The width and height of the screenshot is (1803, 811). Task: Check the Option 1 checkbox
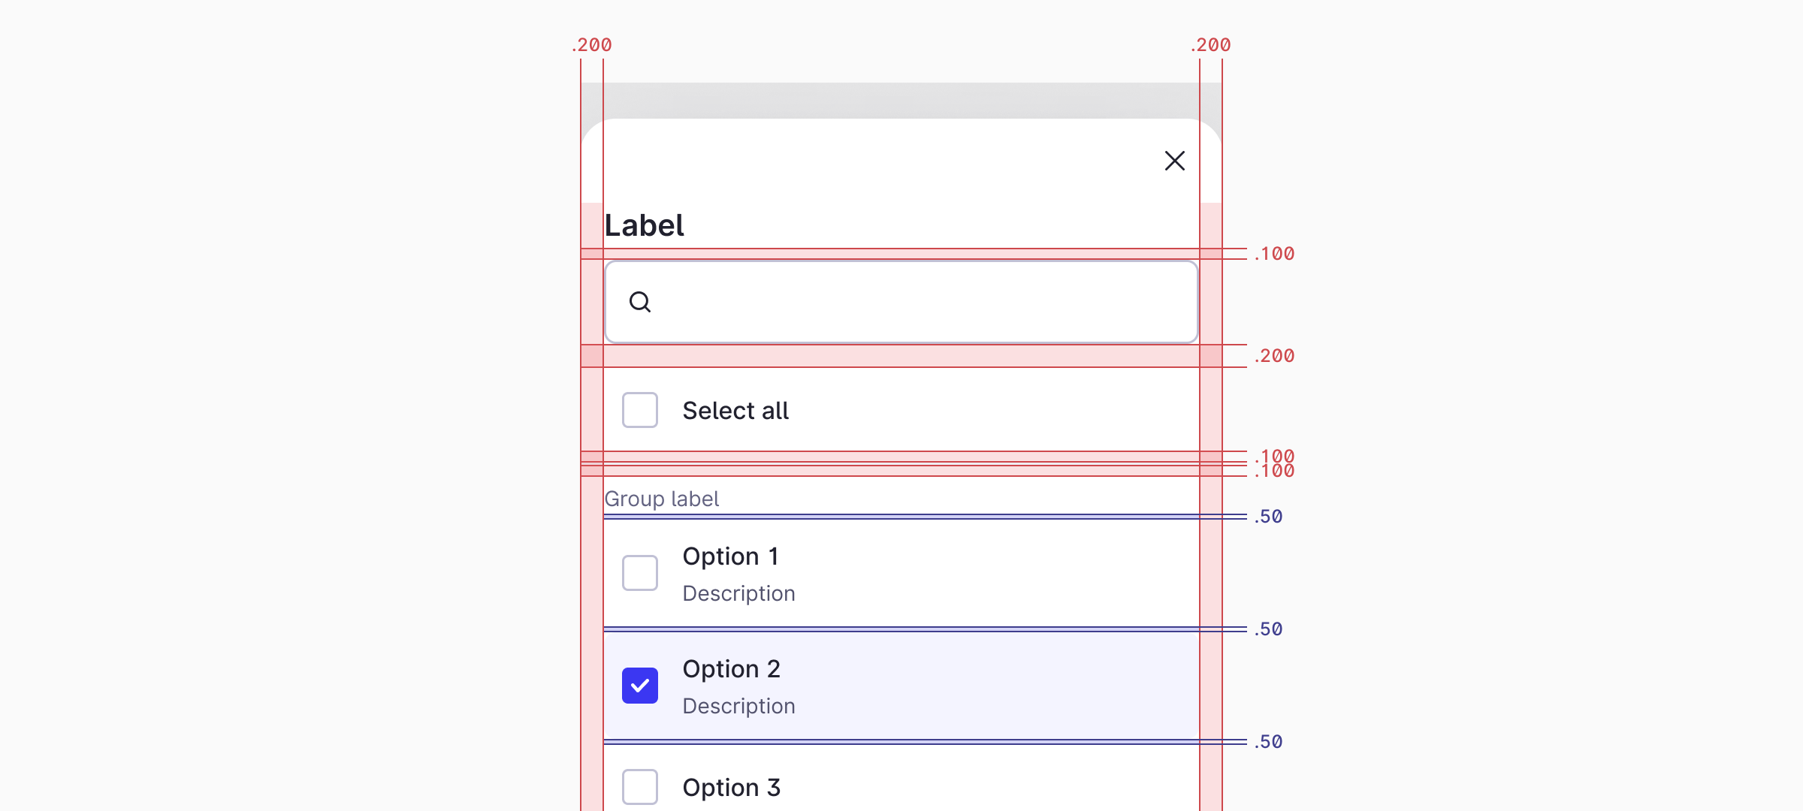[x=639, y=572]
